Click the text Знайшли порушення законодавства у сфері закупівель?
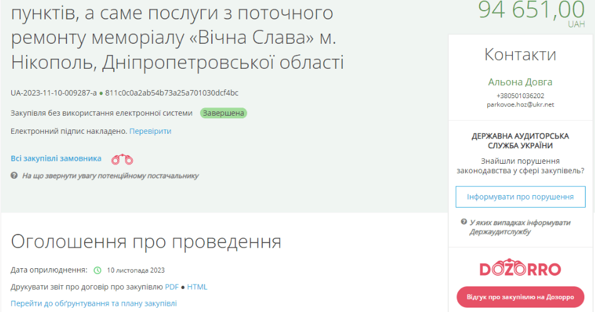 coord(520,166)
